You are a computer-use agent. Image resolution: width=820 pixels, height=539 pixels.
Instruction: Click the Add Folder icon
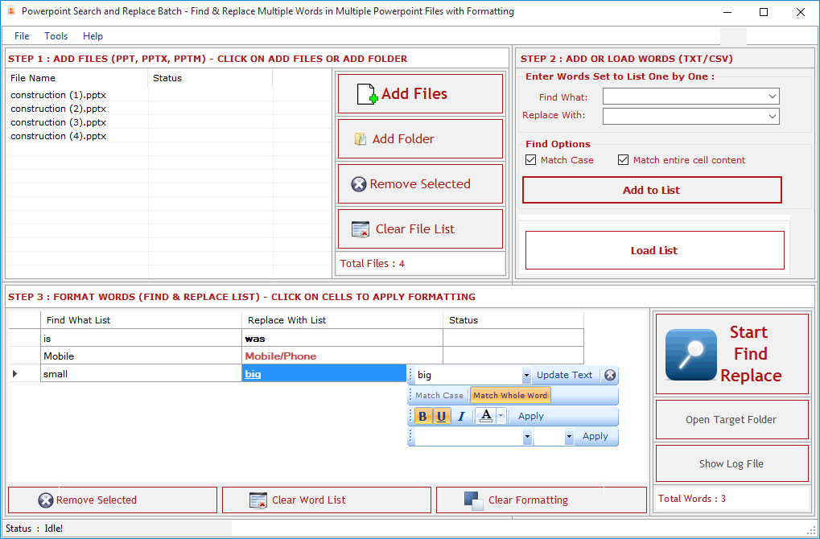point(361,138)
